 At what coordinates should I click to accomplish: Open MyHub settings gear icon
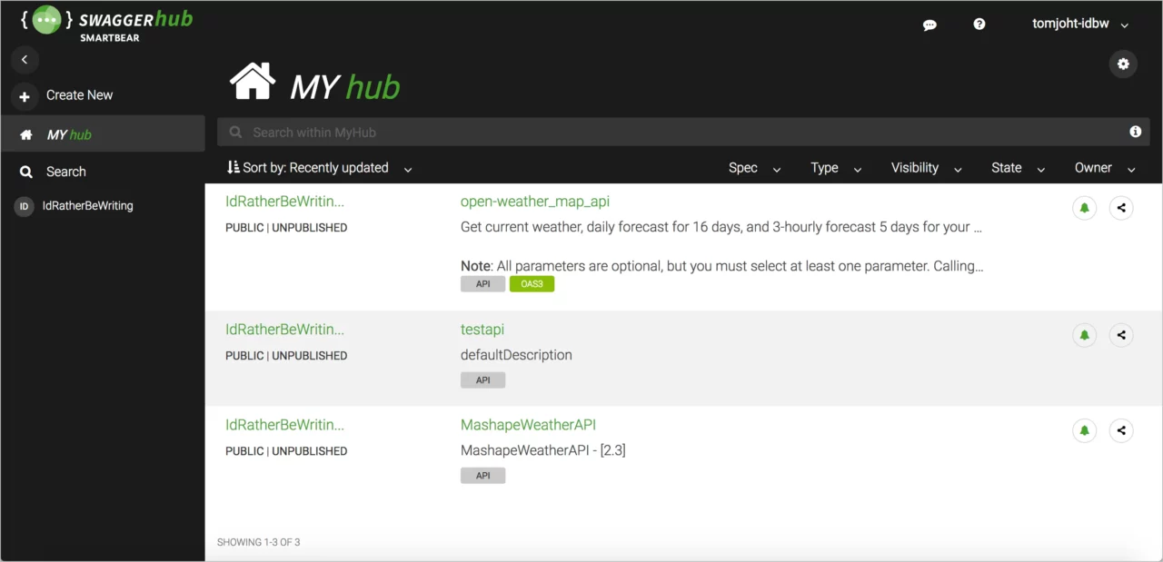(1123, 64)
